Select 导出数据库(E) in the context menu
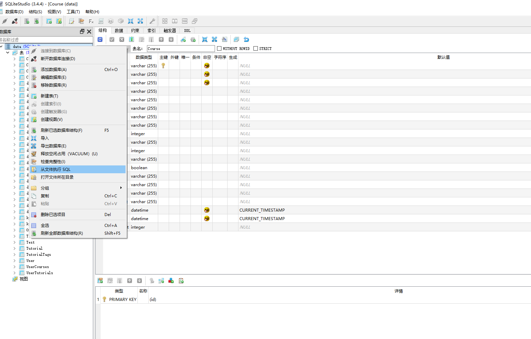The height and width of the screenshot is (339, 531). tap(78, 146)
